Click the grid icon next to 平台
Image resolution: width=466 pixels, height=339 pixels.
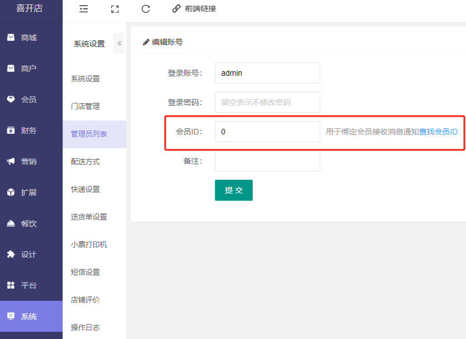pos(11,285)
